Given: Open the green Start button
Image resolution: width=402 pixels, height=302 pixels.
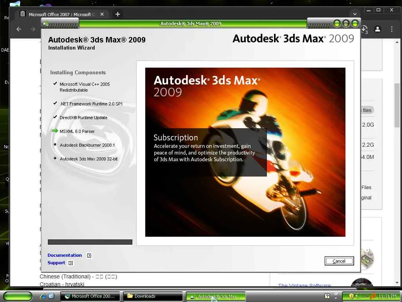Looking at the screenshot, I should 18,296.
